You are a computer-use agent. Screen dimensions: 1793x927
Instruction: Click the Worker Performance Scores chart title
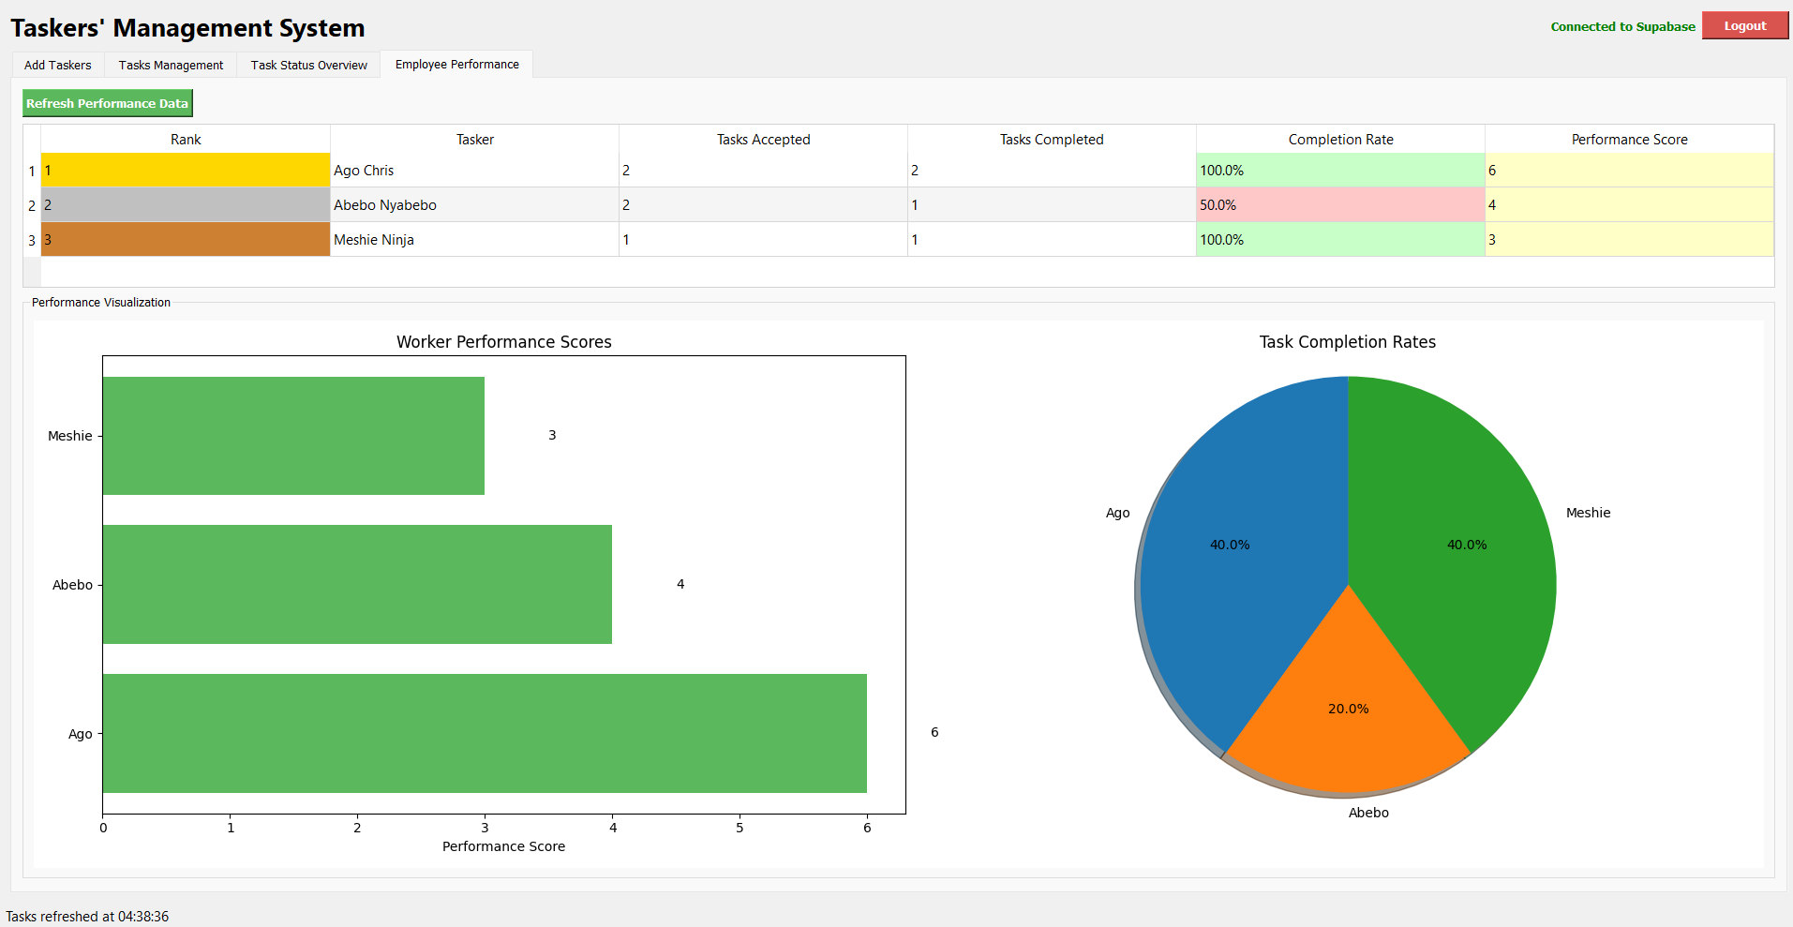tap(504, 342)
